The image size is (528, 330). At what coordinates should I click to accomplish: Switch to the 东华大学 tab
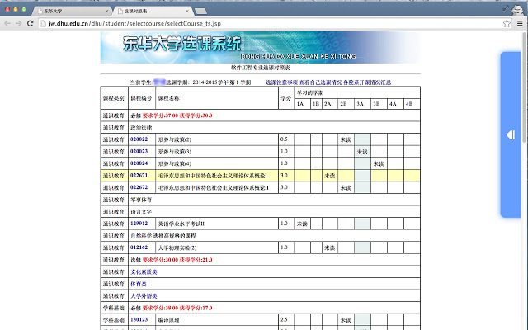[x=72, y=11]
